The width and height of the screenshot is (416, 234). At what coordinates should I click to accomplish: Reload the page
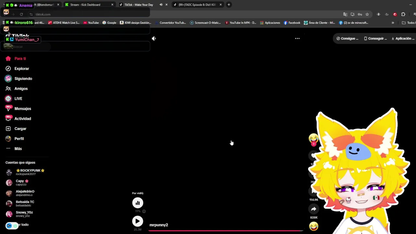(21, 14)
